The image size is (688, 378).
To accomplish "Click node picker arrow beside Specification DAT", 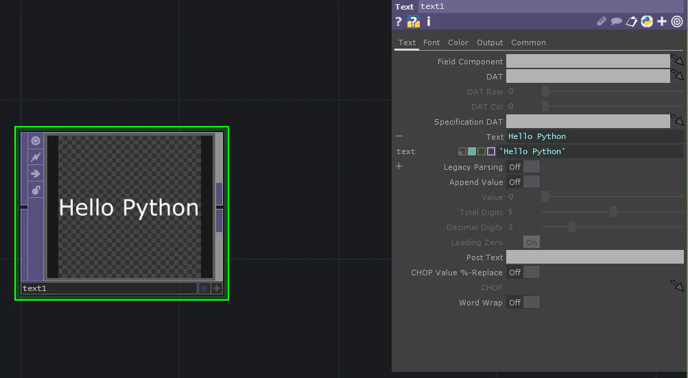I will (x=678, y=121).
